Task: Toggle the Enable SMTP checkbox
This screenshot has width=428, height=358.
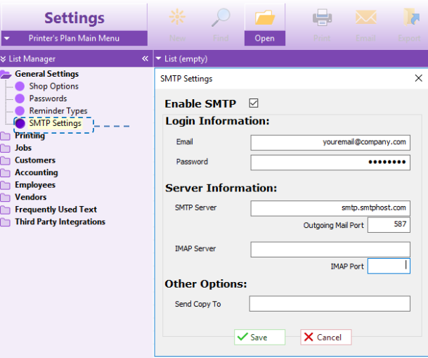Action: [254, 103]
